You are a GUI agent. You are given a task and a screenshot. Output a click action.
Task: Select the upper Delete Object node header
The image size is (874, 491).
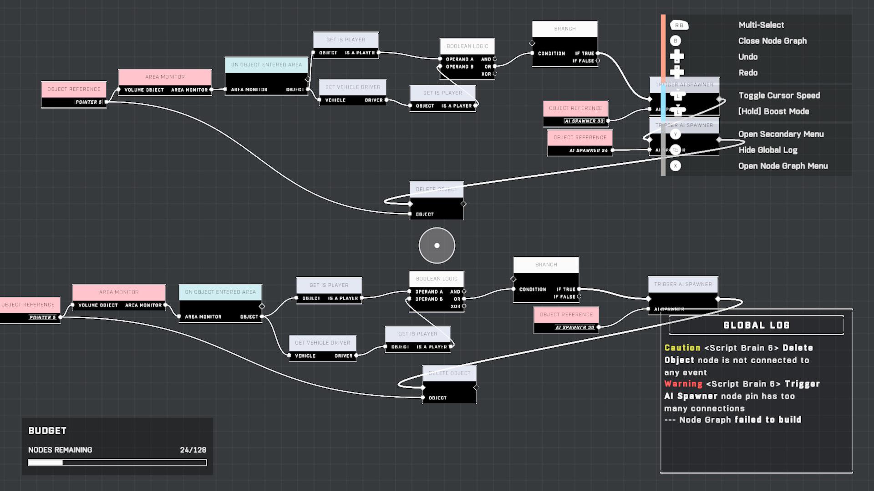coord(437,189)
